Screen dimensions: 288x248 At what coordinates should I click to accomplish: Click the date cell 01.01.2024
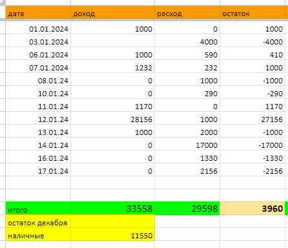click(38, 28)
